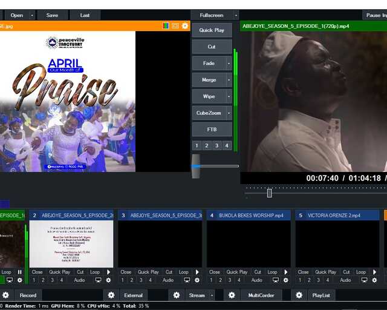Click Quick Play on BUKOLA BEKES WORSHIP input
The width and height of the screenshot is (387, 310).
point(237,272)
